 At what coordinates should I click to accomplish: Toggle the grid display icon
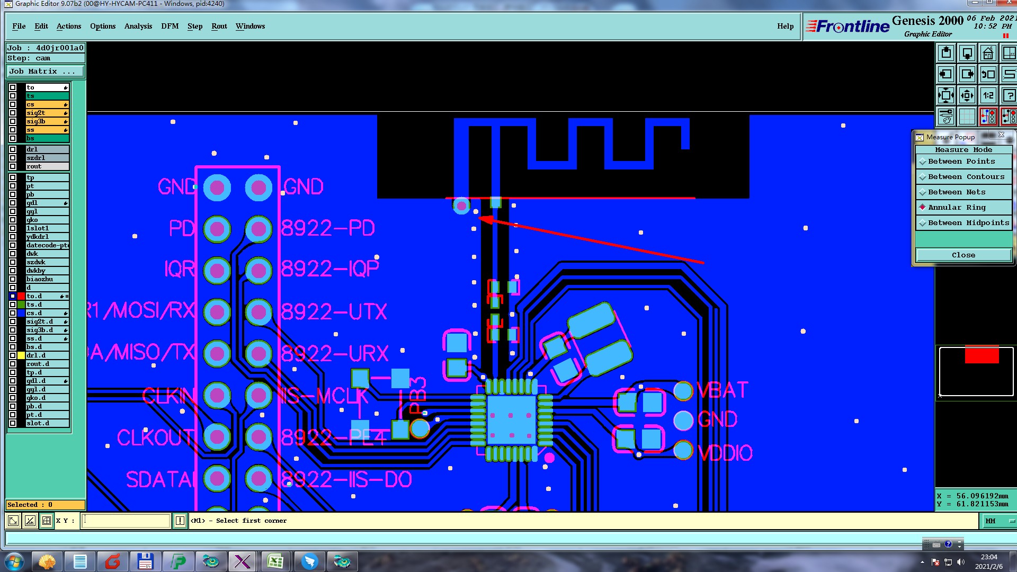(967, 117)
